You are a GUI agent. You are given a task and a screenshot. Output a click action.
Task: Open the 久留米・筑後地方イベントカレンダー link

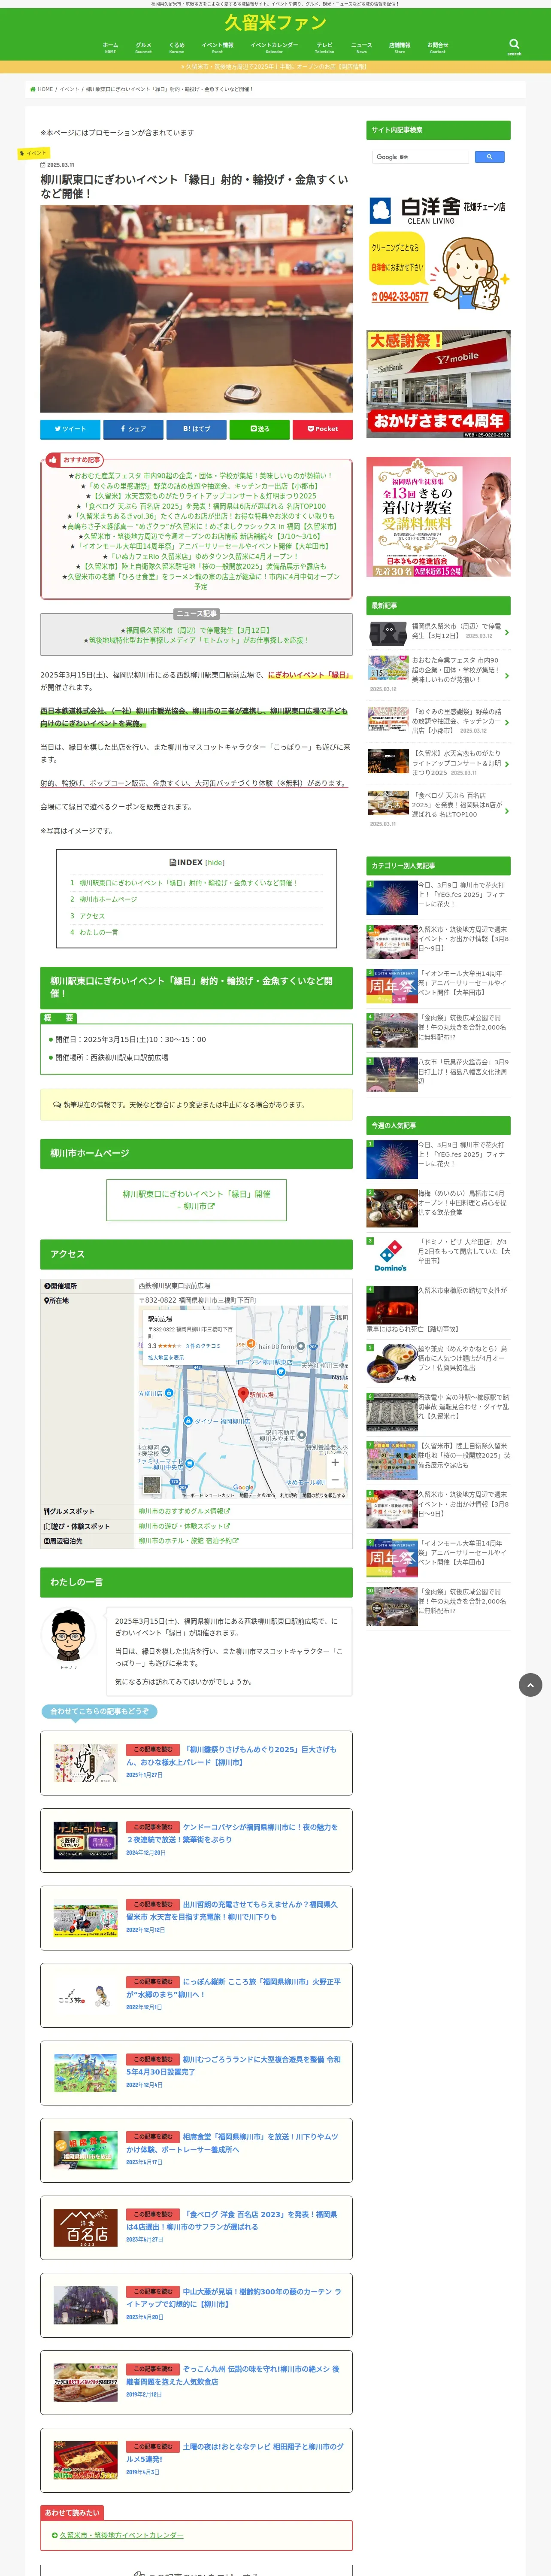(x=121, y=2535)
